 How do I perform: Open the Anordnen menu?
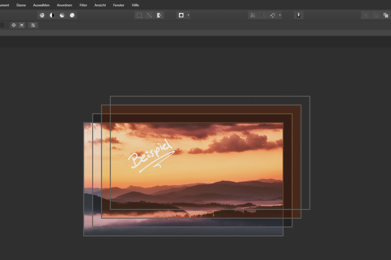click(x=65, y=5)
